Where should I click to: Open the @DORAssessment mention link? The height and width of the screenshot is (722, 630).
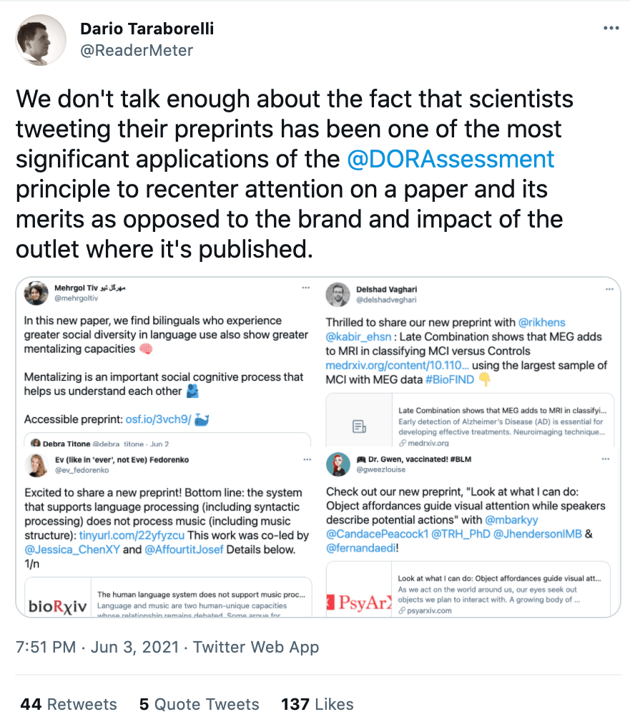(x=450, y=158)
